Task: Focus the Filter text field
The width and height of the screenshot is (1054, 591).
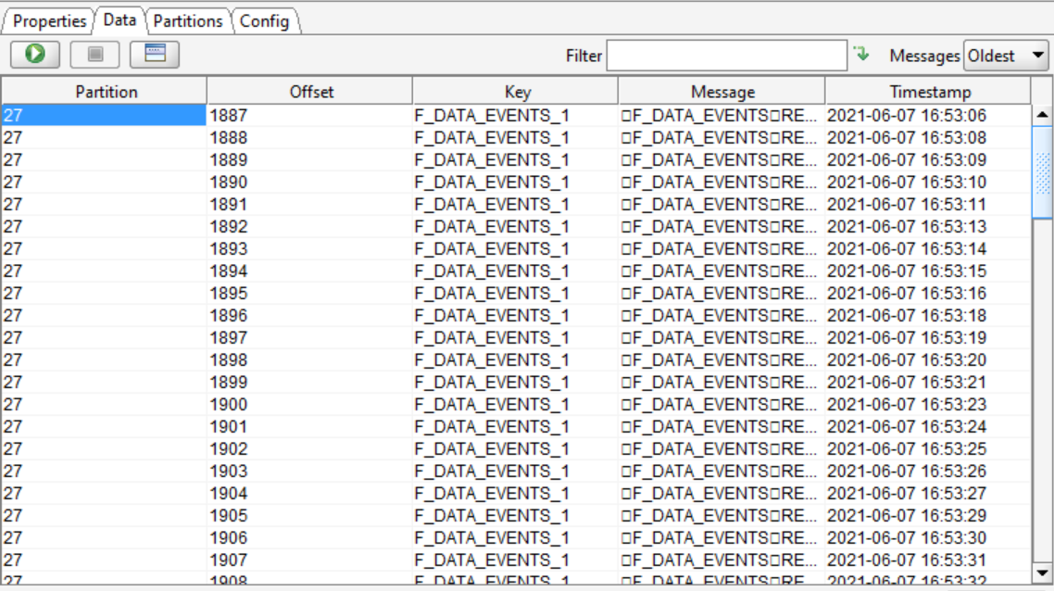Action: tap(726, 56)
